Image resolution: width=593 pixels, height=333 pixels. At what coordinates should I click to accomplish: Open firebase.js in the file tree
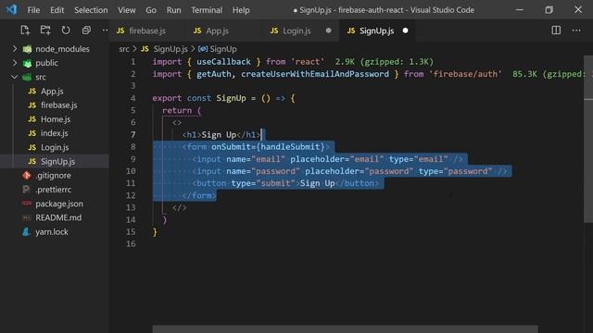click(x=55, y=105)
